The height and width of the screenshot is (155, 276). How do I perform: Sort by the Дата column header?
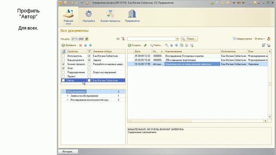click(143, 52)
